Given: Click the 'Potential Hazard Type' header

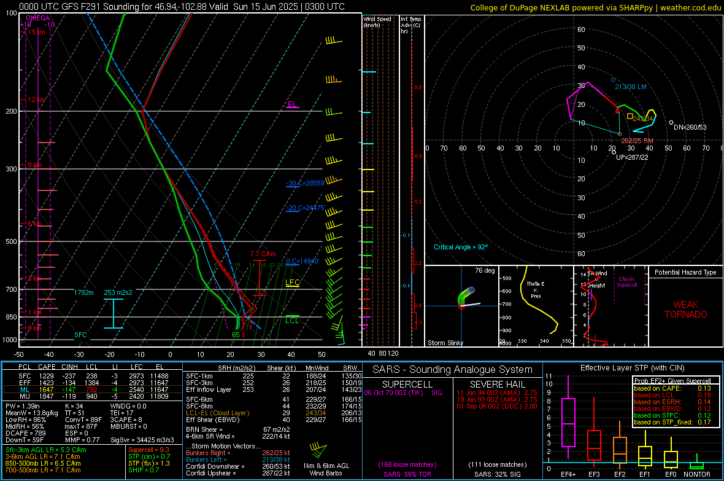Looking at the screenshot, I should (686, 272).
